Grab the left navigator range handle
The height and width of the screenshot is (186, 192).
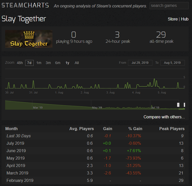pyautogui.click(x=178, y=105)
